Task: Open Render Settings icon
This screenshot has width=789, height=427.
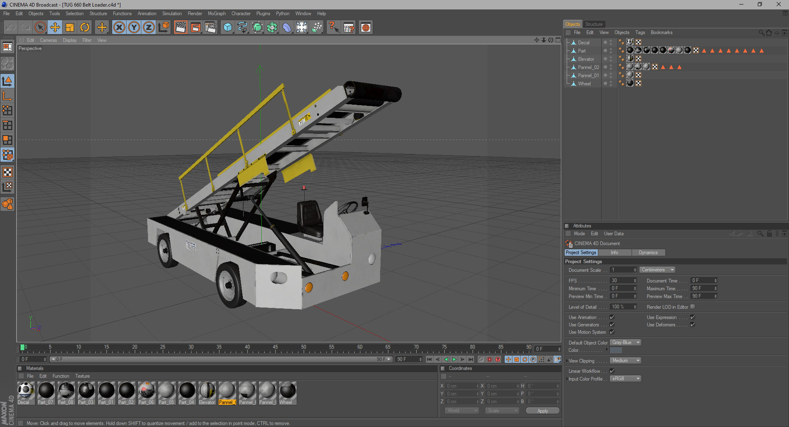Action: [x=210, y=28]
